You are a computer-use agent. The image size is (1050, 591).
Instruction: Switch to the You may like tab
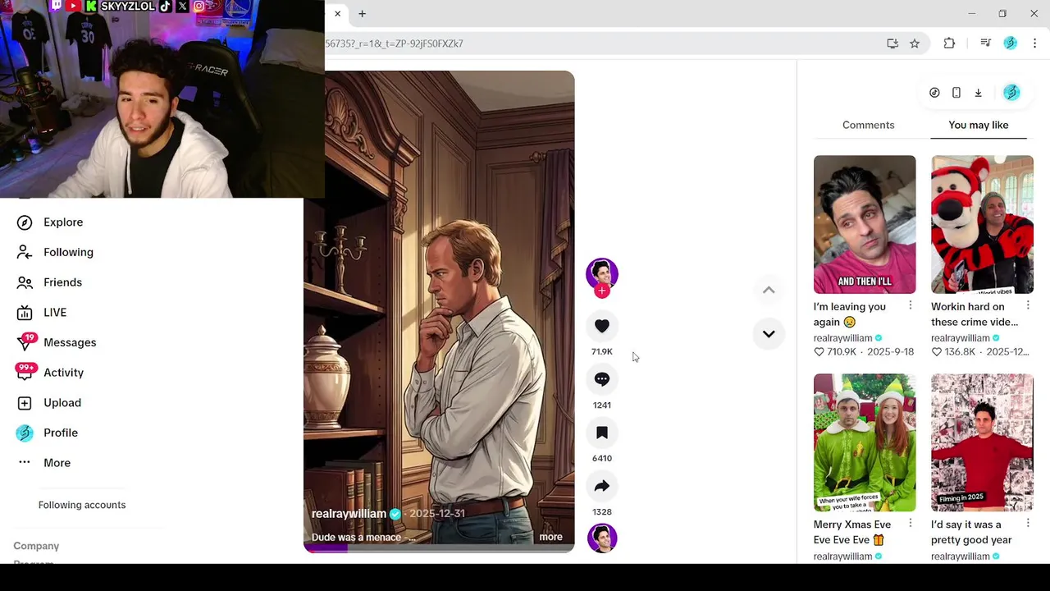coord(979,125)
